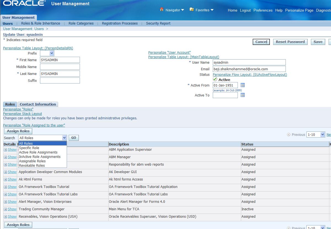Viewport: 331px width, 229px height.
Task: Click GO next to role search
Action: click(x=74, y=138)
